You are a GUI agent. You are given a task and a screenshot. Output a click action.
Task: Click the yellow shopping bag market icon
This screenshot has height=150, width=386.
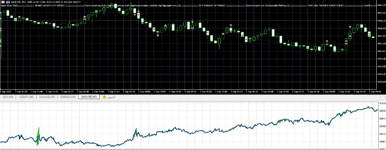(x=105, y=97)
